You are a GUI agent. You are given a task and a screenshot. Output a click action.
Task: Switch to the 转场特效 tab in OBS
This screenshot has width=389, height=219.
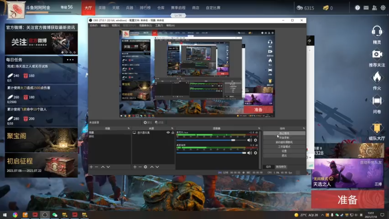point(281,167)
